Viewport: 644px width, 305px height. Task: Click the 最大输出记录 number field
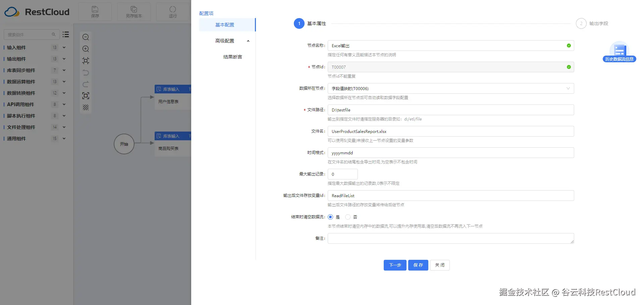coord(342,174)
